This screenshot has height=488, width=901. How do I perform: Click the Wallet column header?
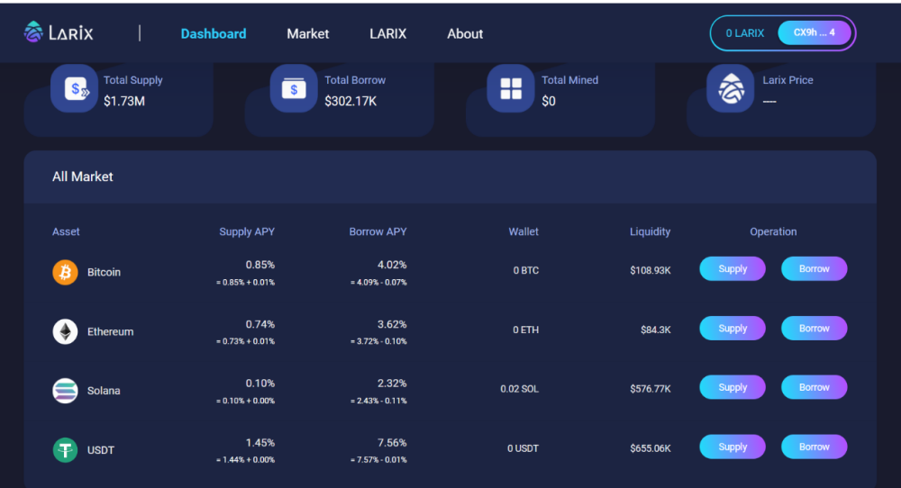(523, 232)
